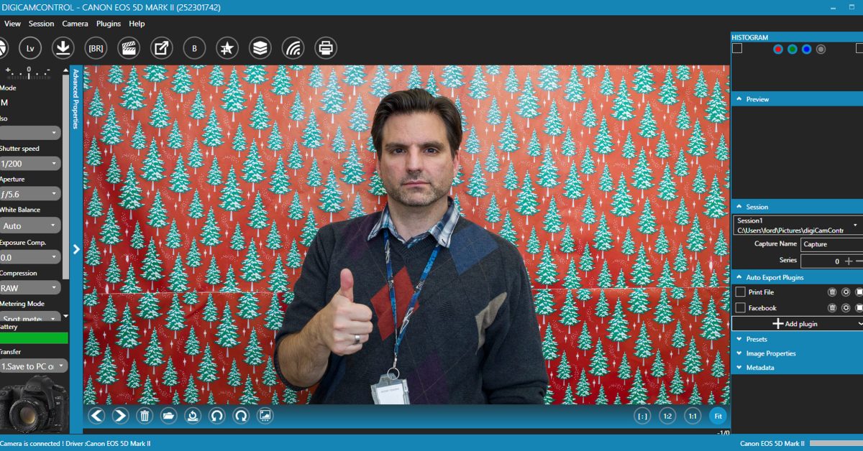Viewport: 863px width, 451px height.
Task: Open the Plugins menu
Action: [109, 24]
